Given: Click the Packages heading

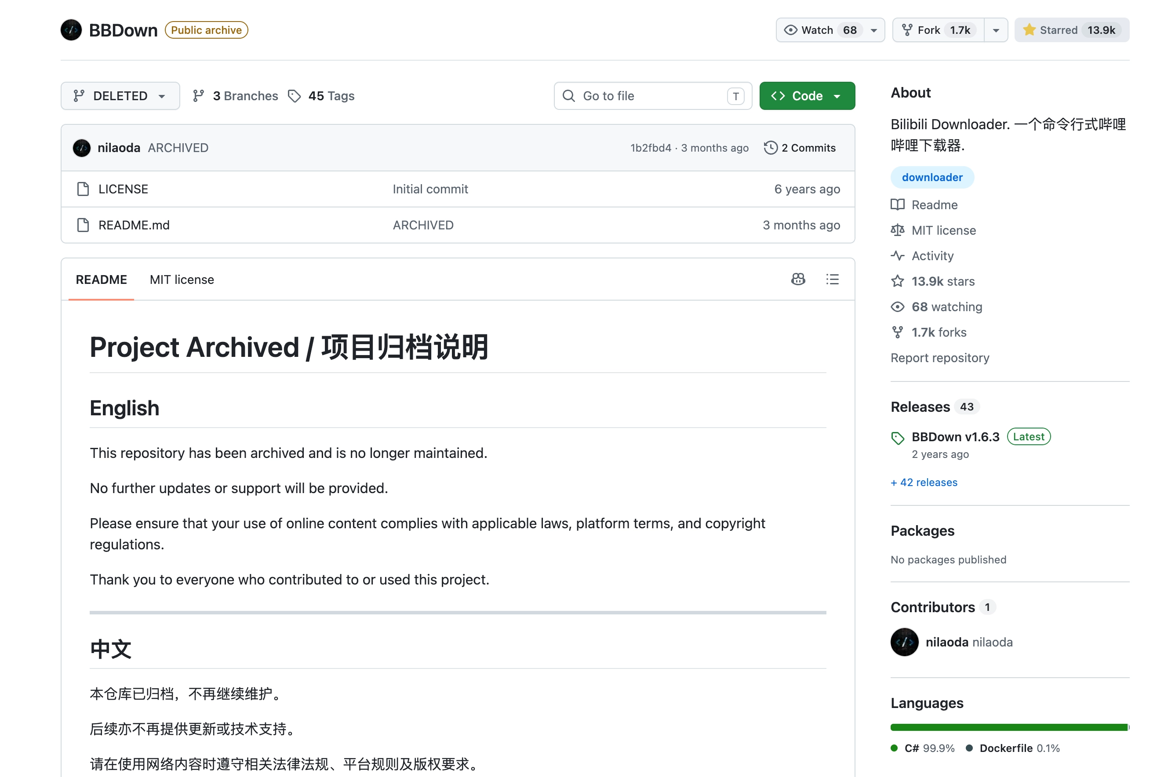Looking at the screenshot, I should (922, 531).
